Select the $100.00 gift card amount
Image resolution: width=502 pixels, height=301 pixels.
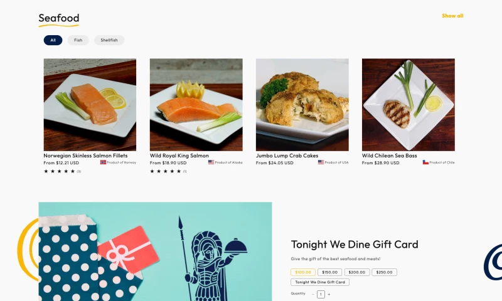tap(303, 272)
